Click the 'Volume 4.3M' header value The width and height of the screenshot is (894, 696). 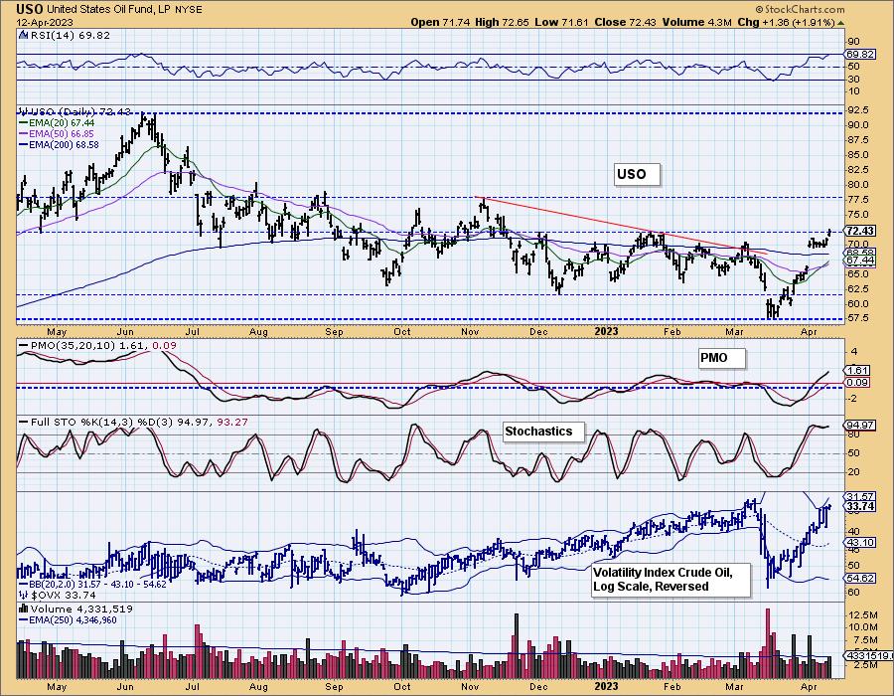tap(694, 22)
